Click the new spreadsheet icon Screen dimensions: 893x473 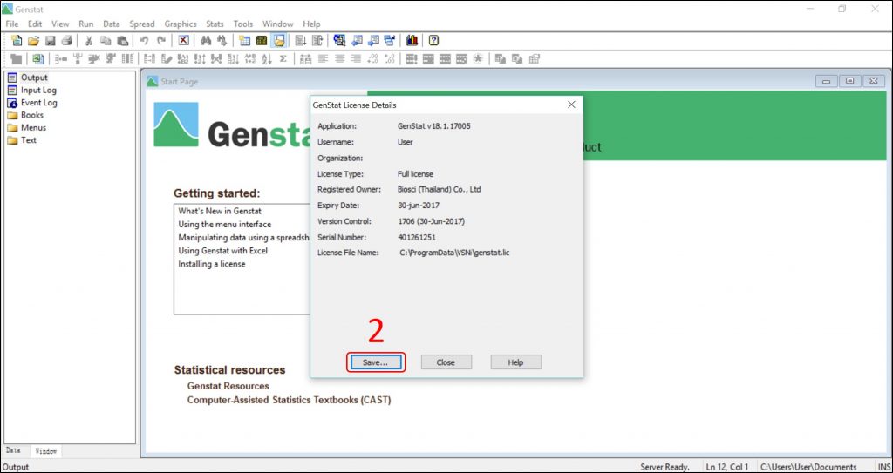point(244,40)
